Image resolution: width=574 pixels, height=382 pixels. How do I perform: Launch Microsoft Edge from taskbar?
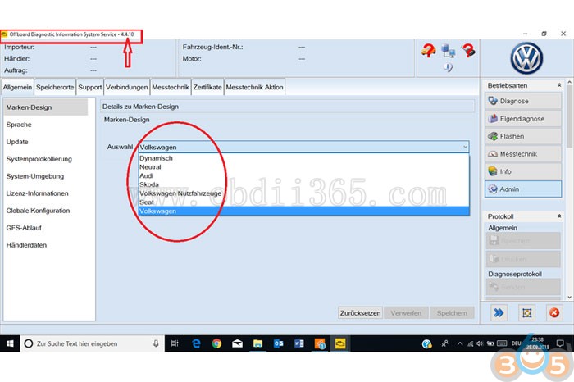196,343
